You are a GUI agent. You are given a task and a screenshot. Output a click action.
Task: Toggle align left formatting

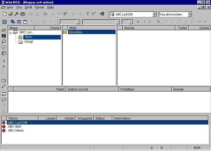click(x=167, y=22)
